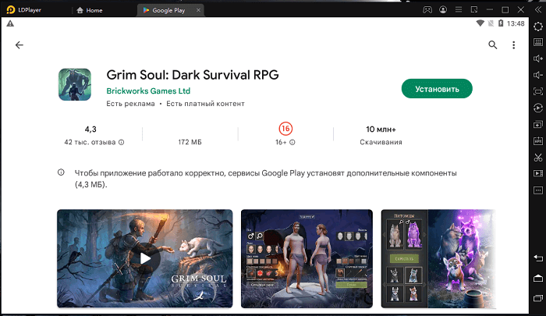Click info icon next to additional components notice

click(61, 172)
